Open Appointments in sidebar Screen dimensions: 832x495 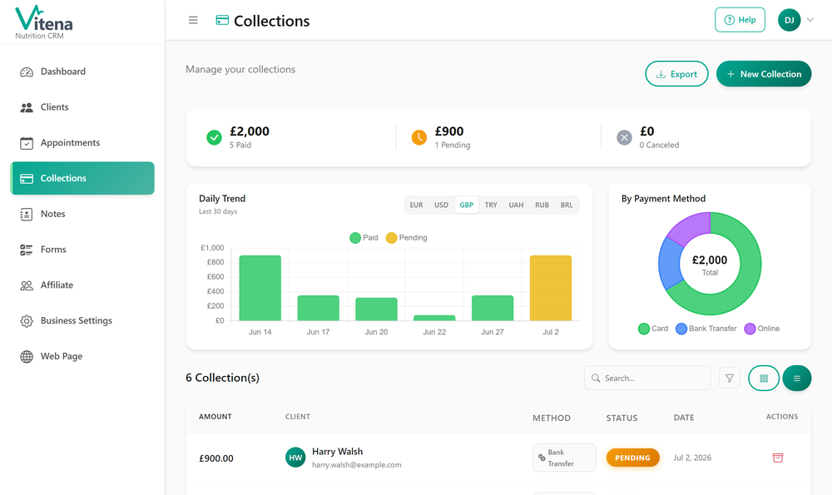[x=82, y=143]
